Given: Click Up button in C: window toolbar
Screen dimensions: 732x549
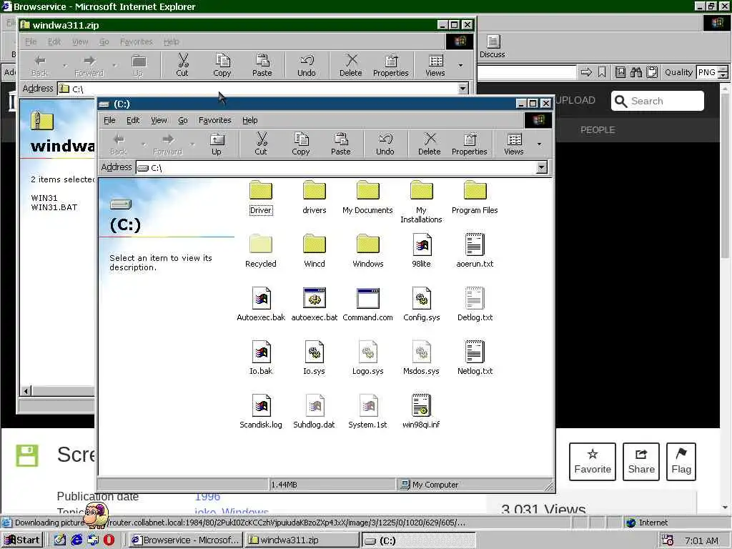Looking at the screenshot, I should point(217,144).
